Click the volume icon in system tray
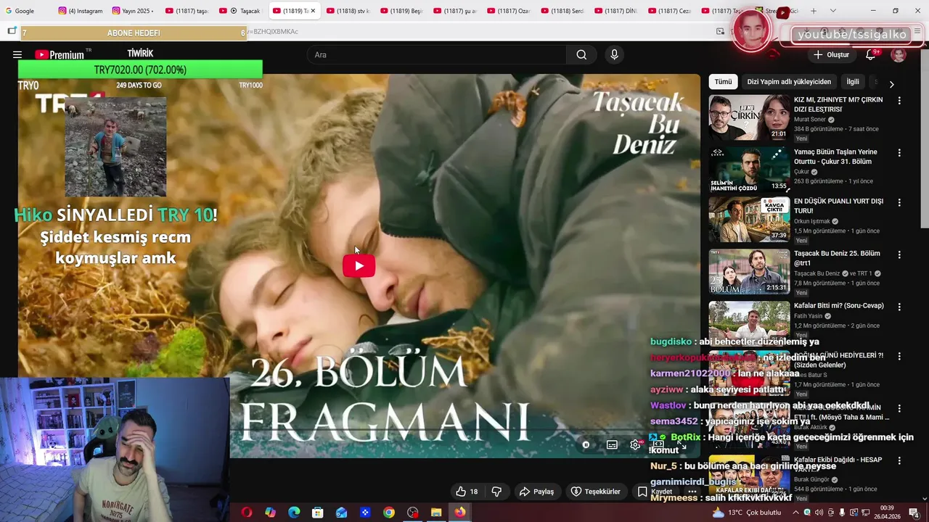Image resolution: width=929 pixels, height=522 pixels. pyautogui.click(x=819, y=513)
